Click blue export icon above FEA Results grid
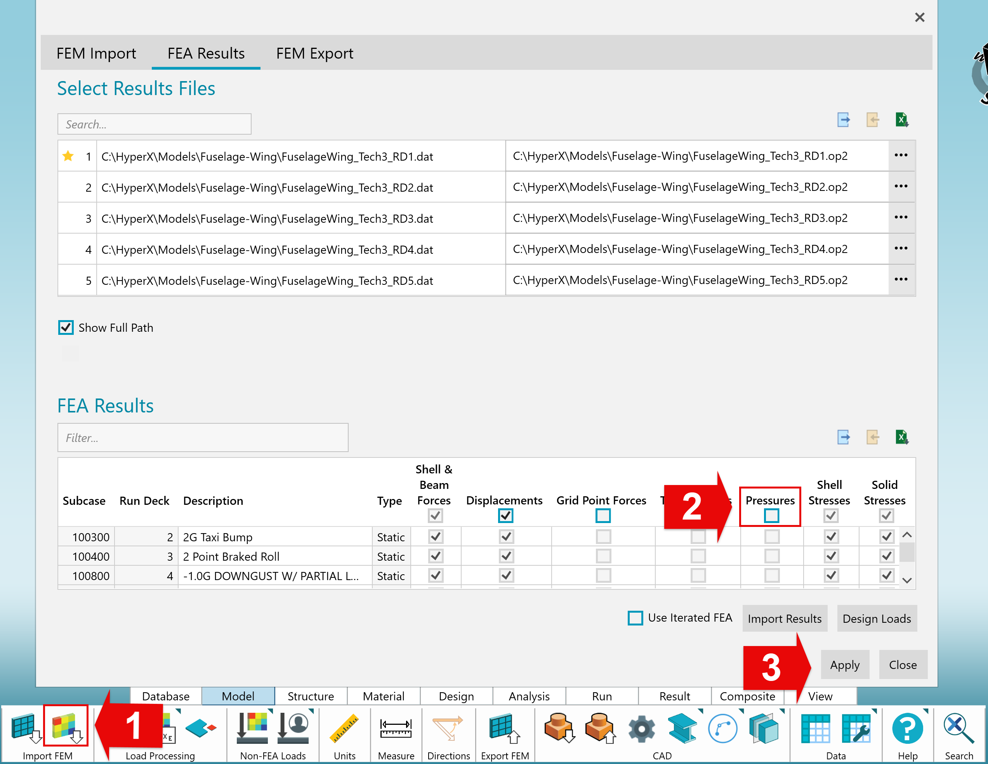The height and width of the screenshot is (764, 988). 843,437
